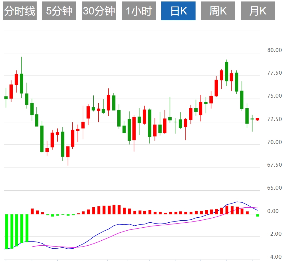Click the 70.00 price axis label
The height and width of the screenshot is (261, 288).
click(x=274, y=142)
